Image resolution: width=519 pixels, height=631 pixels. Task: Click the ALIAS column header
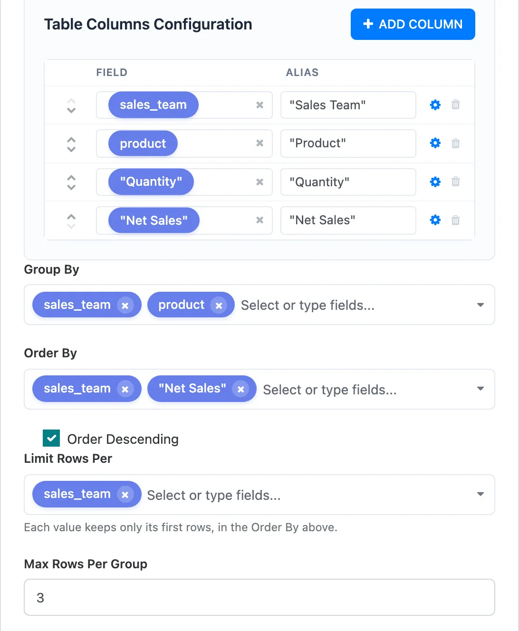[302, 72]
